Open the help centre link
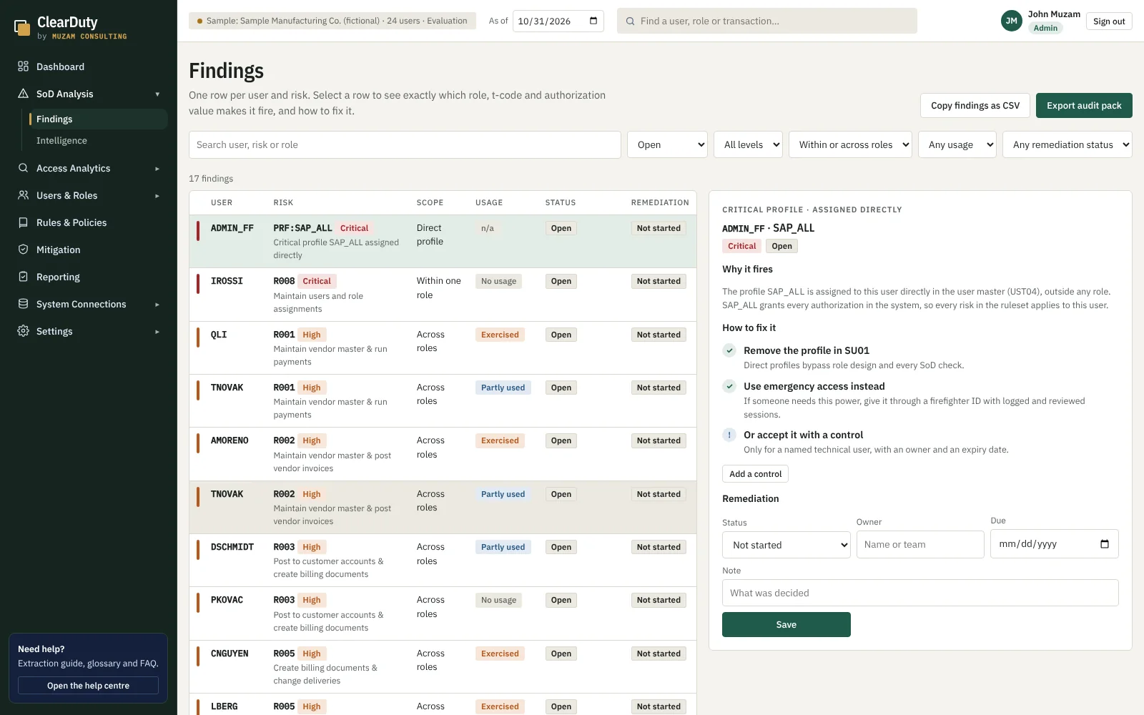The height and width of the screenshot is (715, 1144). click(89, 686)
